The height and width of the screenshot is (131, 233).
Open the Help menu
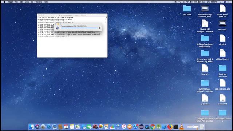pos(46,2)
